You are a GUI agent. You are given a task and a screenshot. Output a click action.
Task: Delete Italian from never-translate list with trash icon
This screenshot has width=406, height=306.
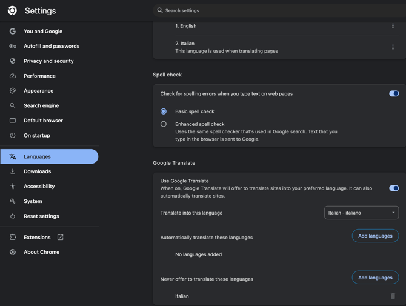tap(393, 296)
